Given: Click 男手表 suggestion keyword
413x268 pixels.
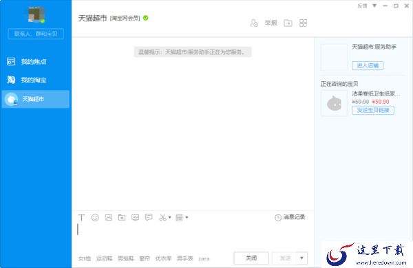Looking at the screenshot, I should [x=185, y=258].
